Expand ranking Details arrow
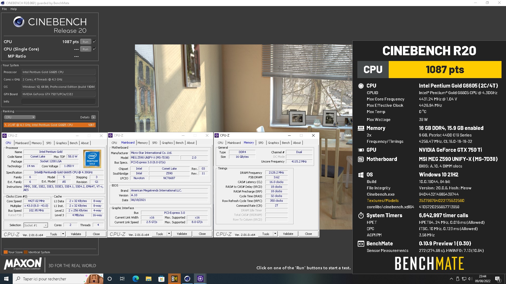 point(94,117)
